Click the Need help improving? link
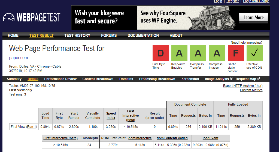Viewport: 279px width, 152px height. pos(246,43)
